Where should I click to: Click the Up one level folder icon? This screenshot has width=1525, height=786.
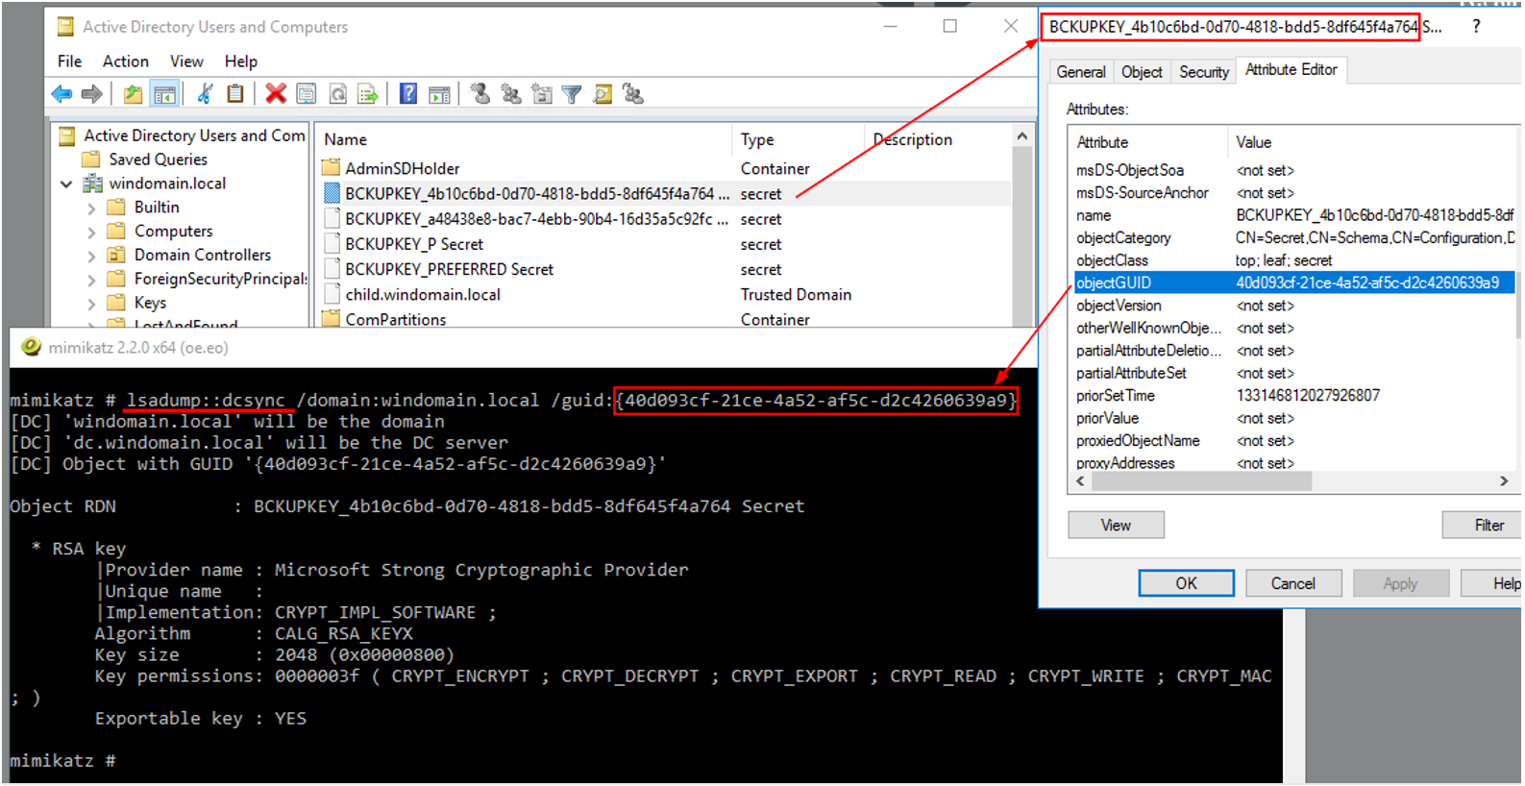pyautogui.click(x=133, y=94)
